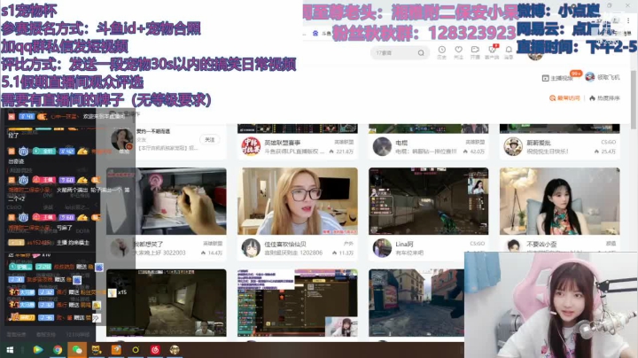
Task: Open the blonde woman with glasses stream thumbnail
Action: pos(298,201)
